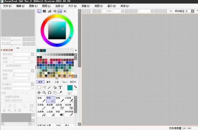
Task: Check the 创建剪贴蒙版 checkbox
Action: 3,97
